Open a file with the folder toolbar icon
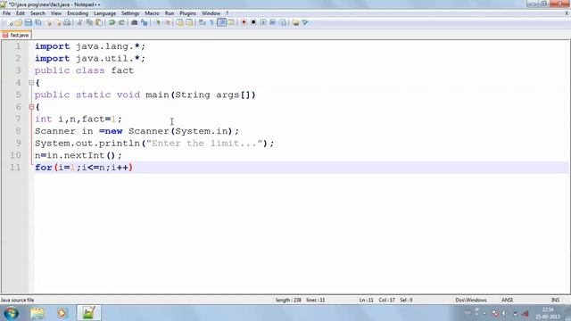The width and height of the screenshot is (571, 321). click(x=18, y=22)
